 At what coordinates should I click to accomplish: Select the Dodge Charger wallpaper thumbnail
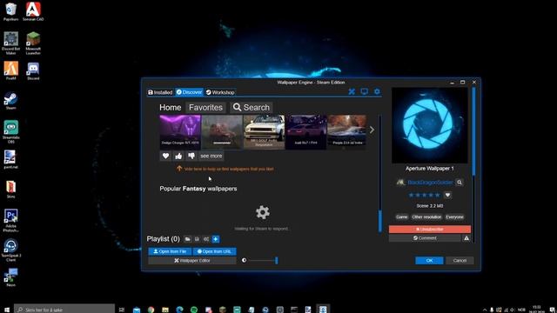(180, 131)
